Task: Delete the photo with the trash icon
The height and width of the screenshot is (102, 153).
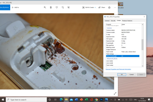Action: pos(51,7)
